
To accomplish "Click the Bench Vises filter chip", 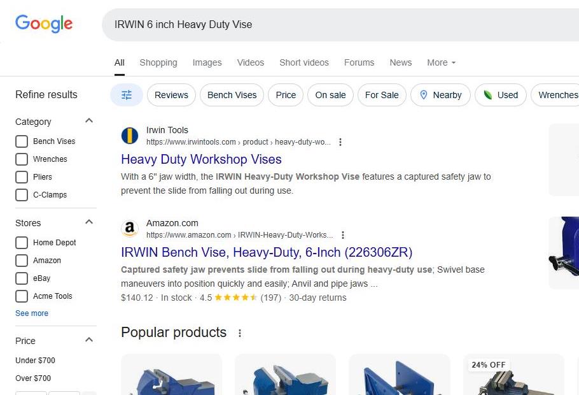I will point(232,95).
